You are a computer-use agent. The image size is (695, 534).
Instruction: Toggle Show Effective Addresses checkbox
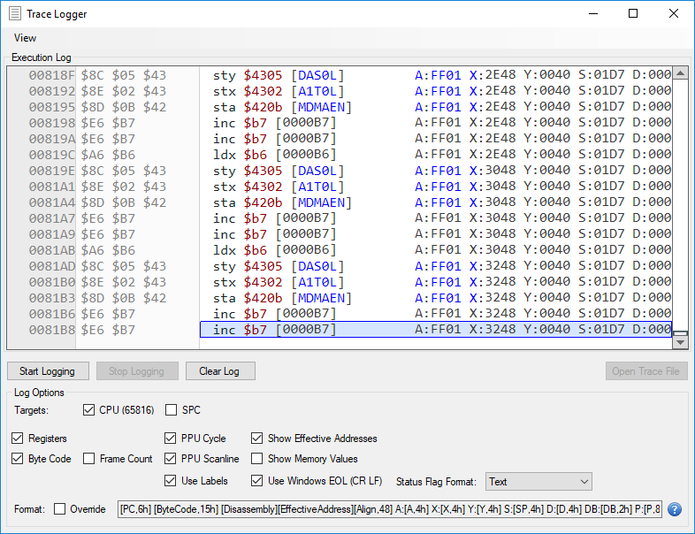pos(256,439)
